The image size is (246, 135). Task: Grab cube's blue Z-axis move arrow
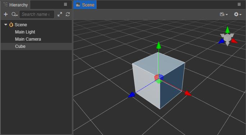tap(131, 95)
